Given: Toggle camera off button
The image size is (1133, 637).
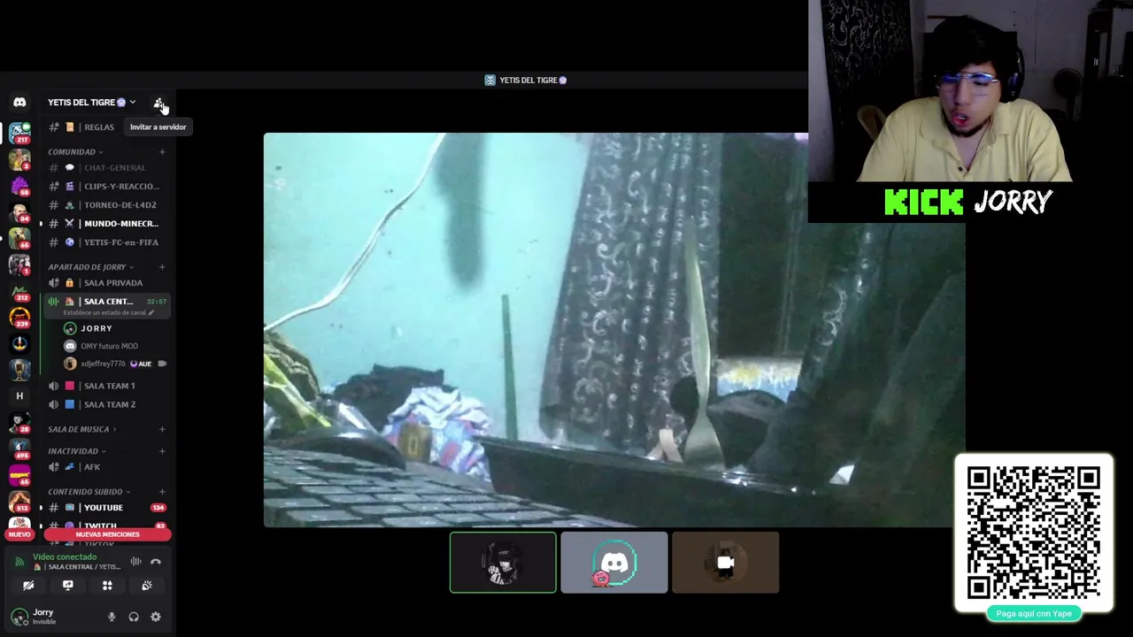Looking at the screenshot, I should point(28,585).
